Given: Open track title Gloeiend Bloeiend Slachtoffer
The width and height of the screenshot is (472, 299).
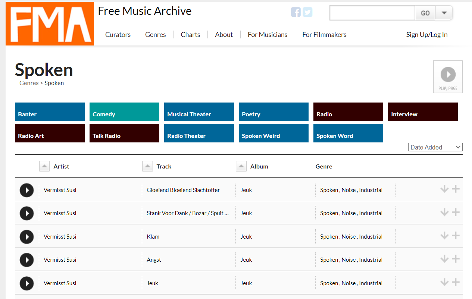Looking at the screenshot, I should pyautogui.click(x=183, y=190).
